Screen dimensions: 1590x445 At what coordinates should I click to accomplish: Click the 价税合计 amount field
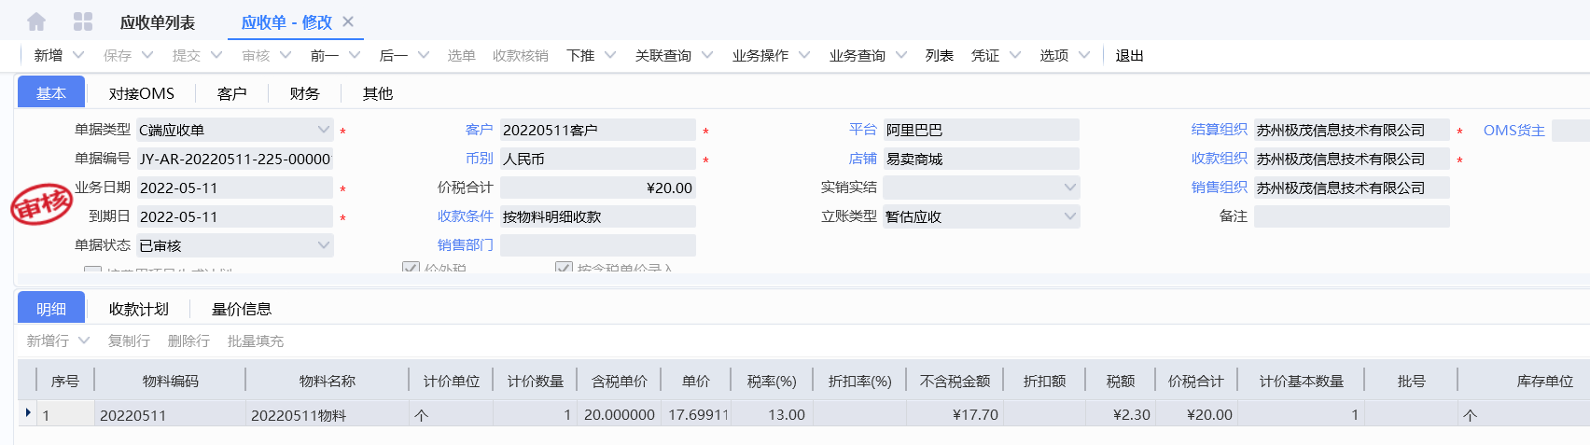(598, 188)
